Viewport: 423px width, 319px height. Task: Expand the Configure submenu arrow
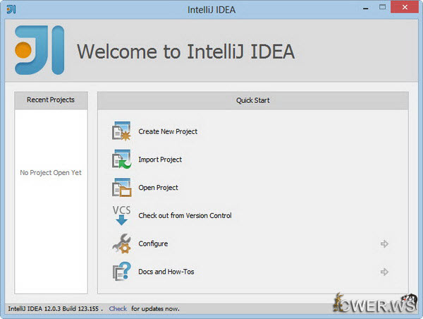(x=384, y=244)
